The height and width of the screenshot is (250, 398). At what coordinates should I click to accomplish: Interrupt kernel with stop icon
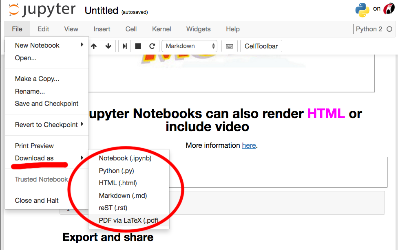(138, 46)
